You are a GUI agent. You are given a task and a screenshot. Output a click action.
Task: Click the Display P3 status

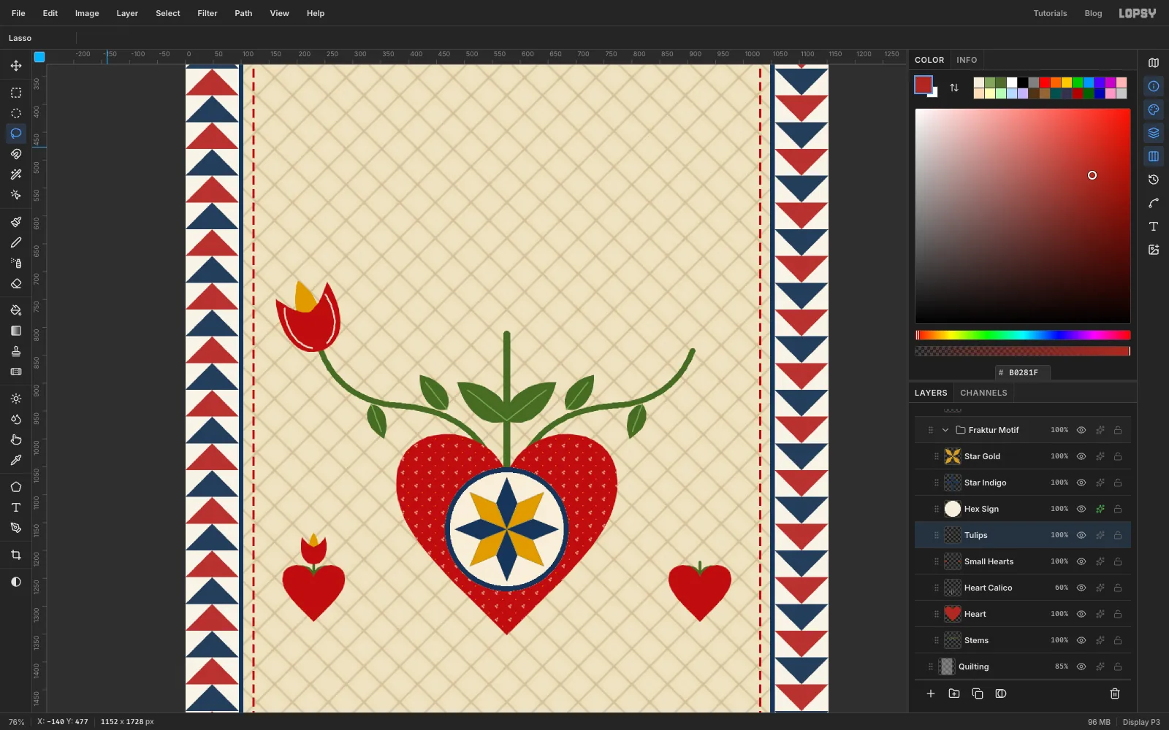tap(1141, 722)
